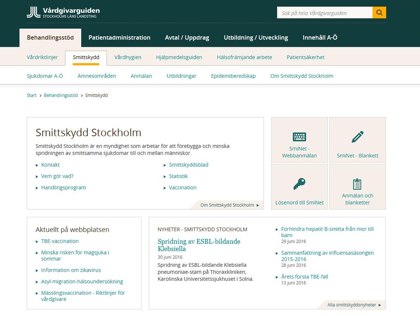420x316 pixels.
Task: Open the Lösenord till SmiNet link text
Action: point(299,202)
